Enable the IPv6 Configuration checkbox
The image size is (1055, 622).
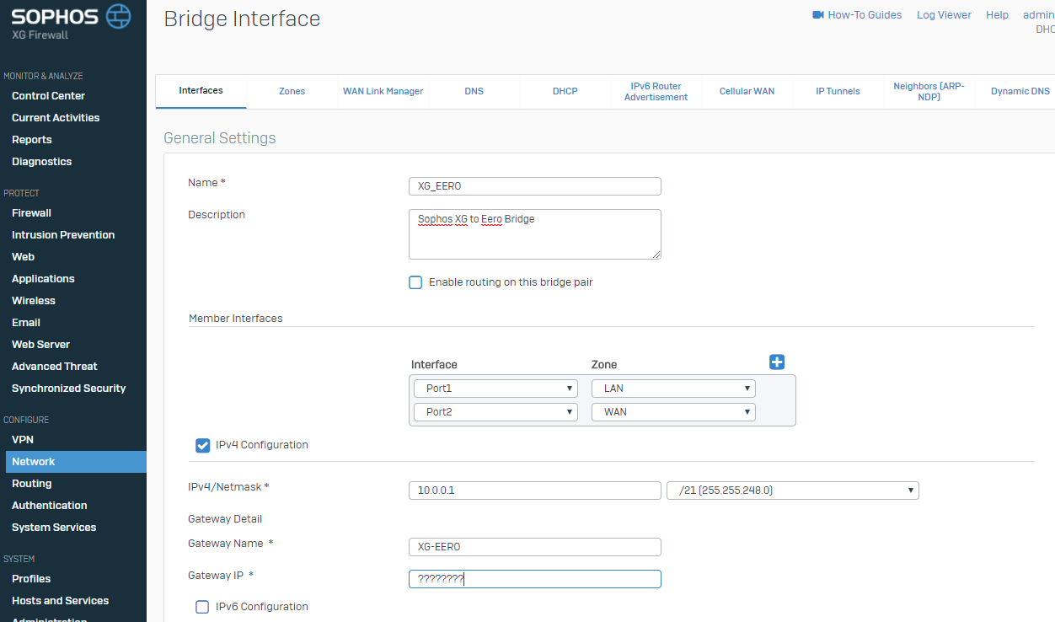click(x=202, y=607)
